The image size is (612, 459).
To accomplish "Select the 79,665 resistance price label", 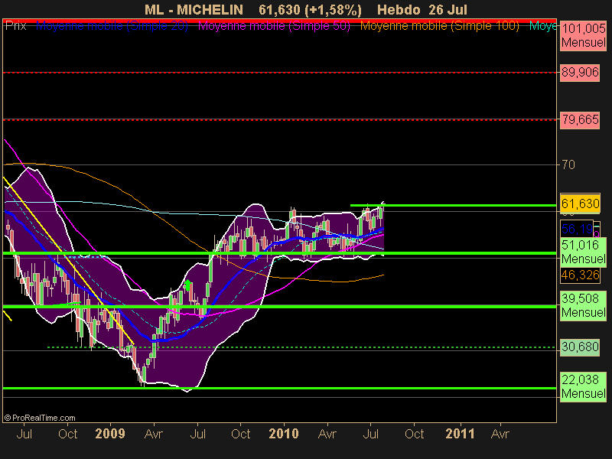I will [580, 119].
